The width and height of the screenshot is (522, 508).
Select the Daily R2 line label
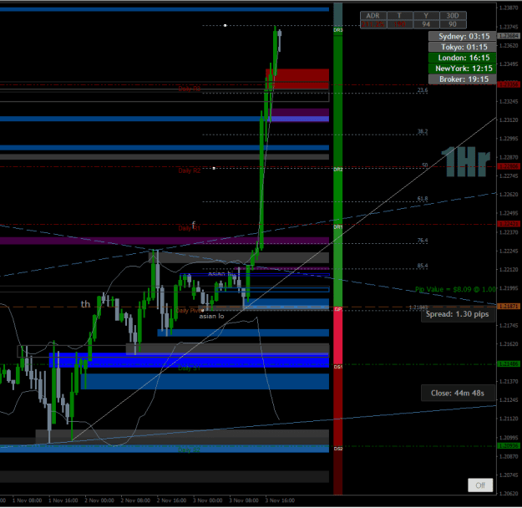pos(189,170)
